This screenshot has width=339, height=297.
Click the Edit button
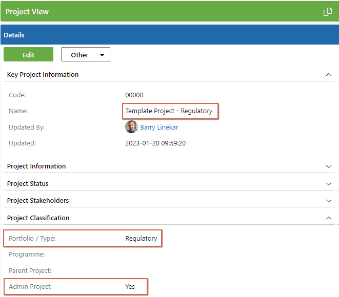point(28,54)
